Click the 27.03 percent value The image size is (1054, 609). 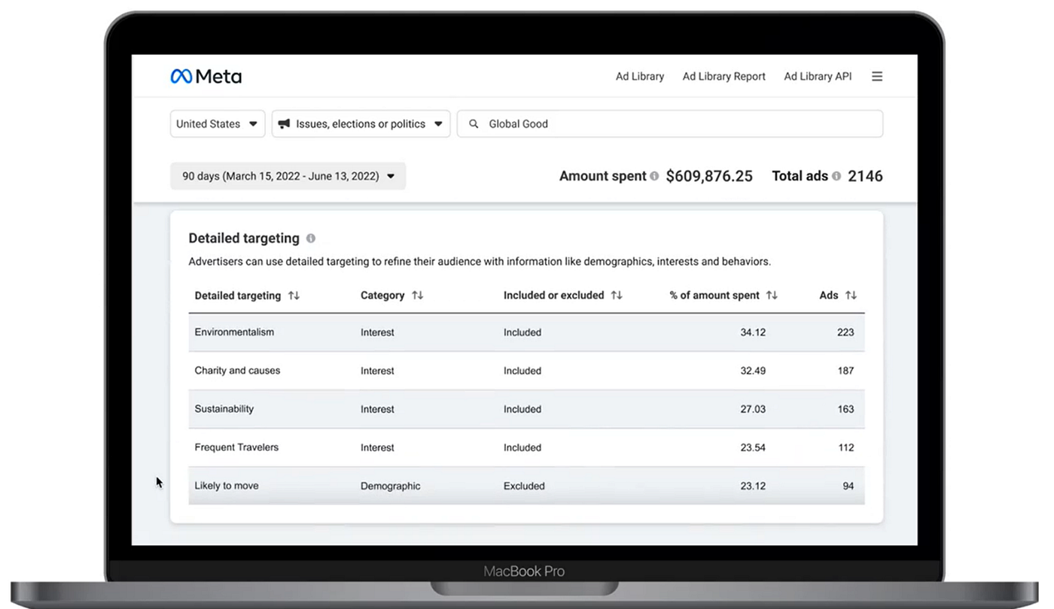pyautogui.click(x=753, y=409)
